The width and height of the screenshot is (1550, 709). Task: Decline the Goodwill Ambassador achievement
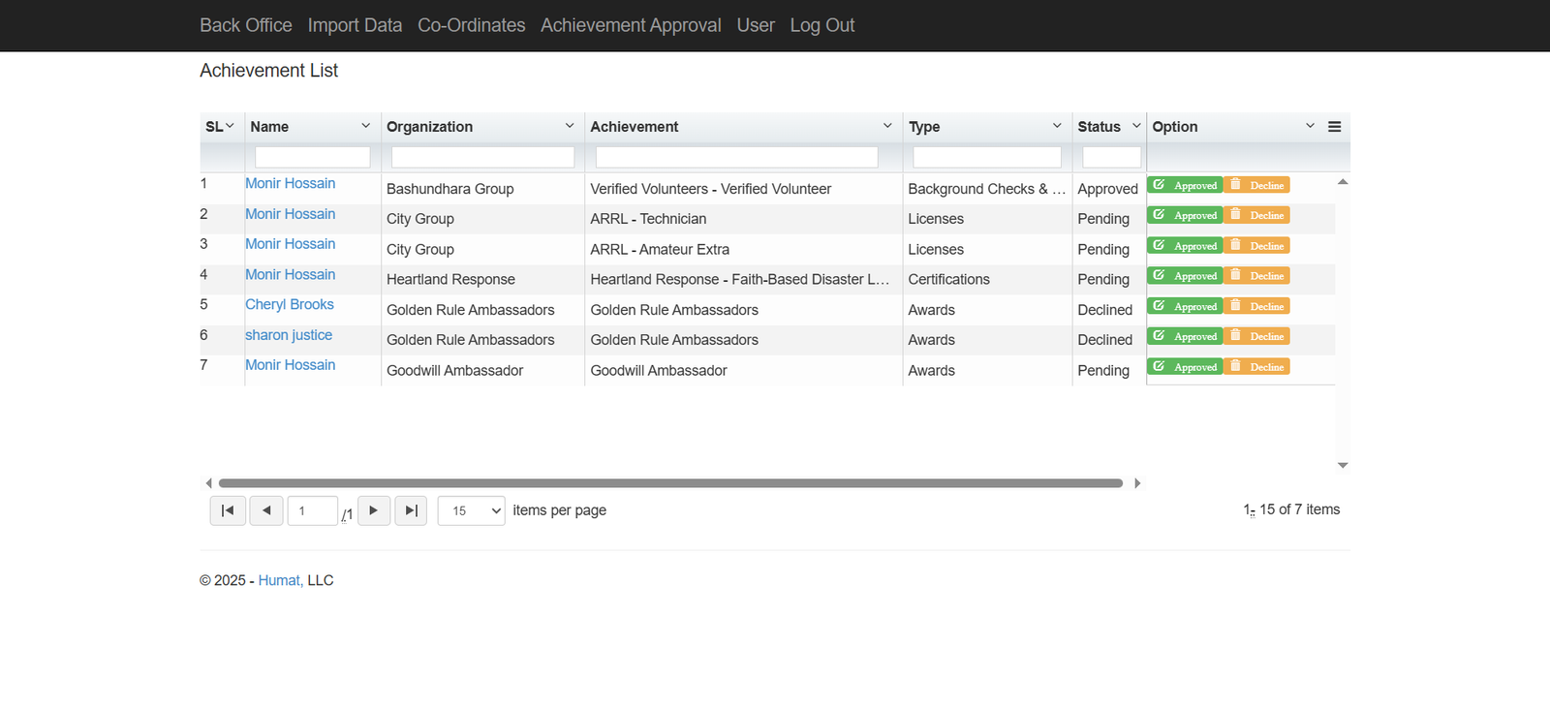[x=1256, y=367]
